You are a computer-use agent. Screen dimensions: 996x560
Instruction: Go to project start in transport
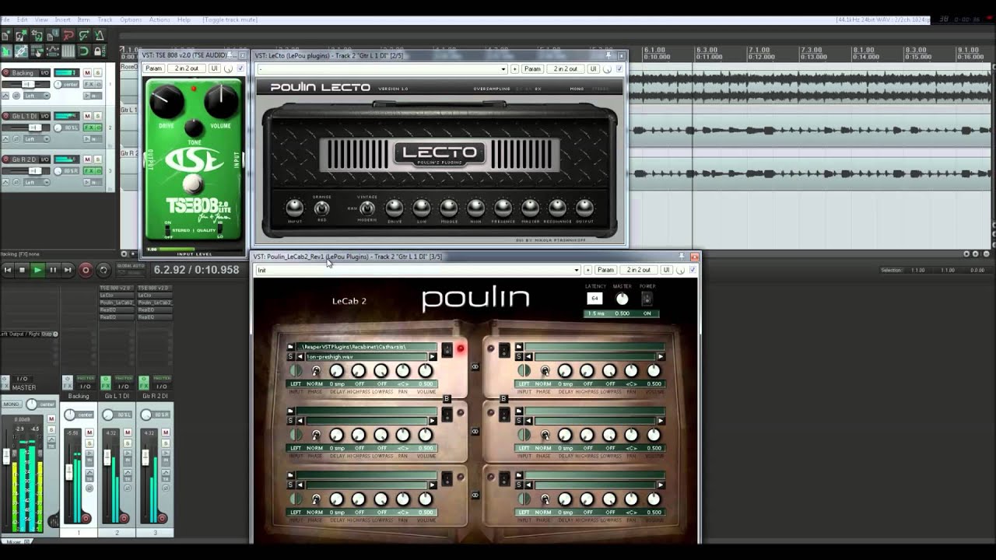[x=7, y=270]
